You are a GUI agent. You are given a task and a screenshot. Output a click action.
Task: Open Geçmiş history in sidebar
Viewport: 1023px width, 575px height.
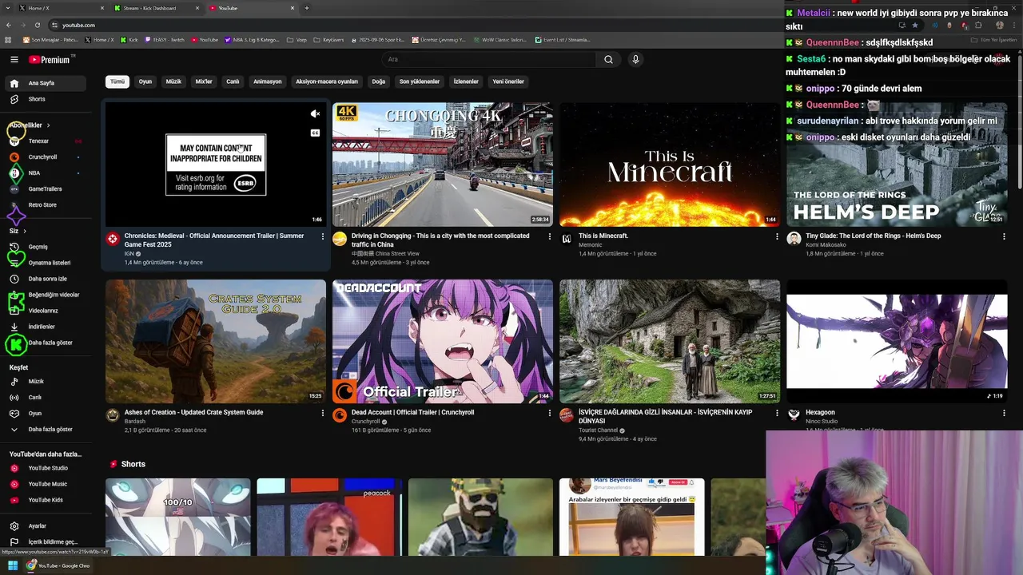coord(46,247)
